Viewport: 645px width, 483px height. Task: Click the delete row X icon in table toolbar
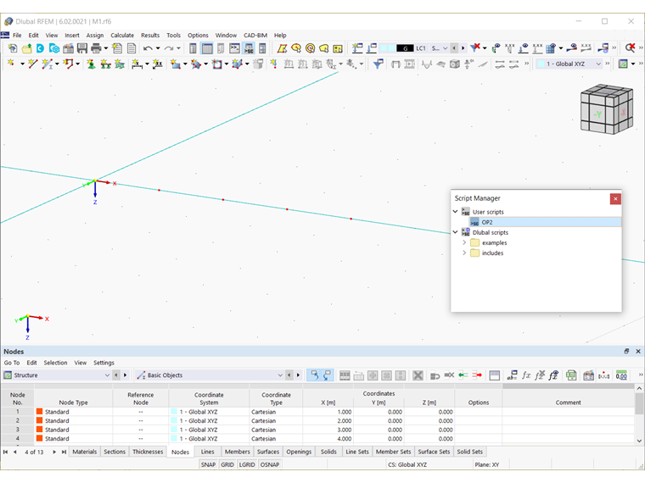click(418, 375)
